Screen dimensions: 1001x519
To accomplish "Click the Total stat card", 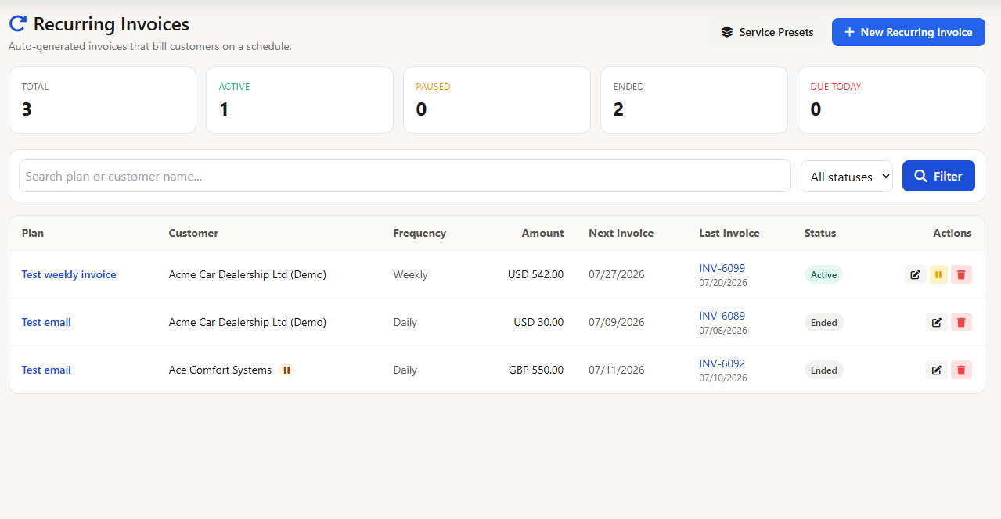I will click(x=103, y=100).
